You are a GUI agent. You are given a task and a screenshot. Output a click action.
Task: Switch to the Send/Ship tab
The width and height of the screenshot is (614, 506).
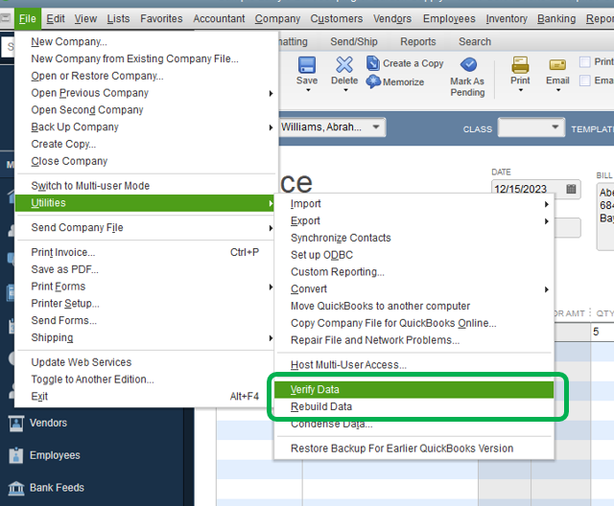[x=354, y=41]
